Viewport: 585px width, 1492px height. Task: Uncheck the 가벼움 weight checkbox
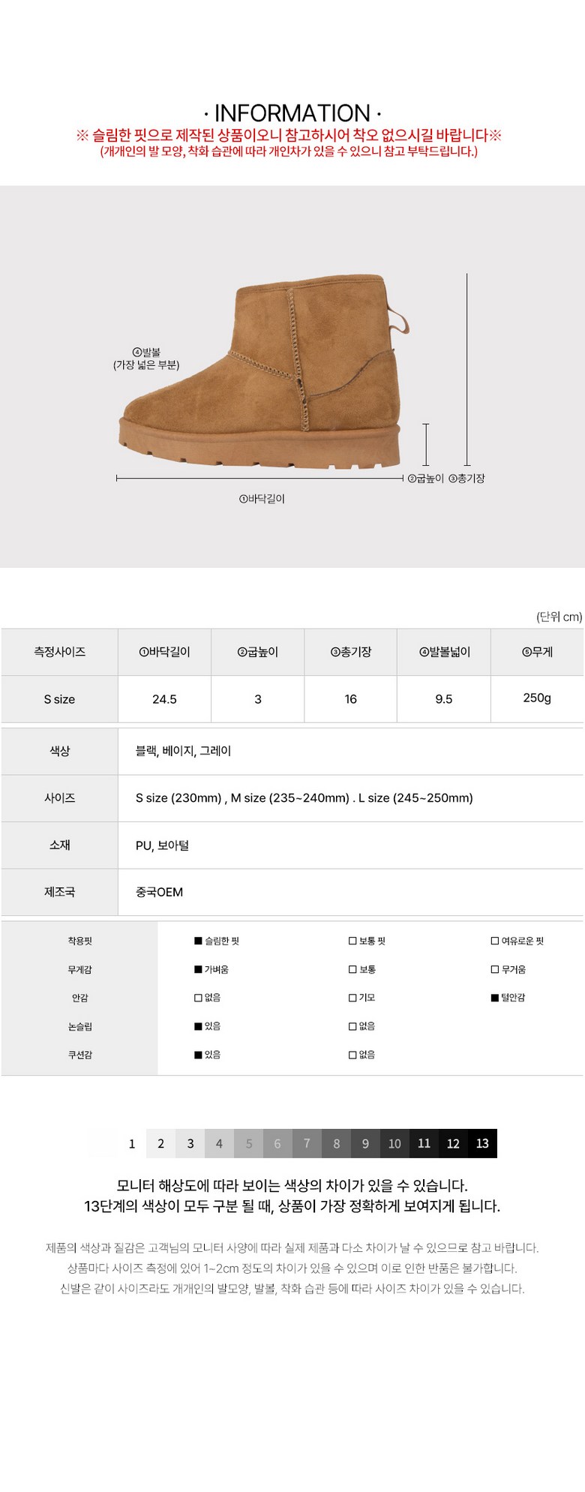tap(198, 969)
